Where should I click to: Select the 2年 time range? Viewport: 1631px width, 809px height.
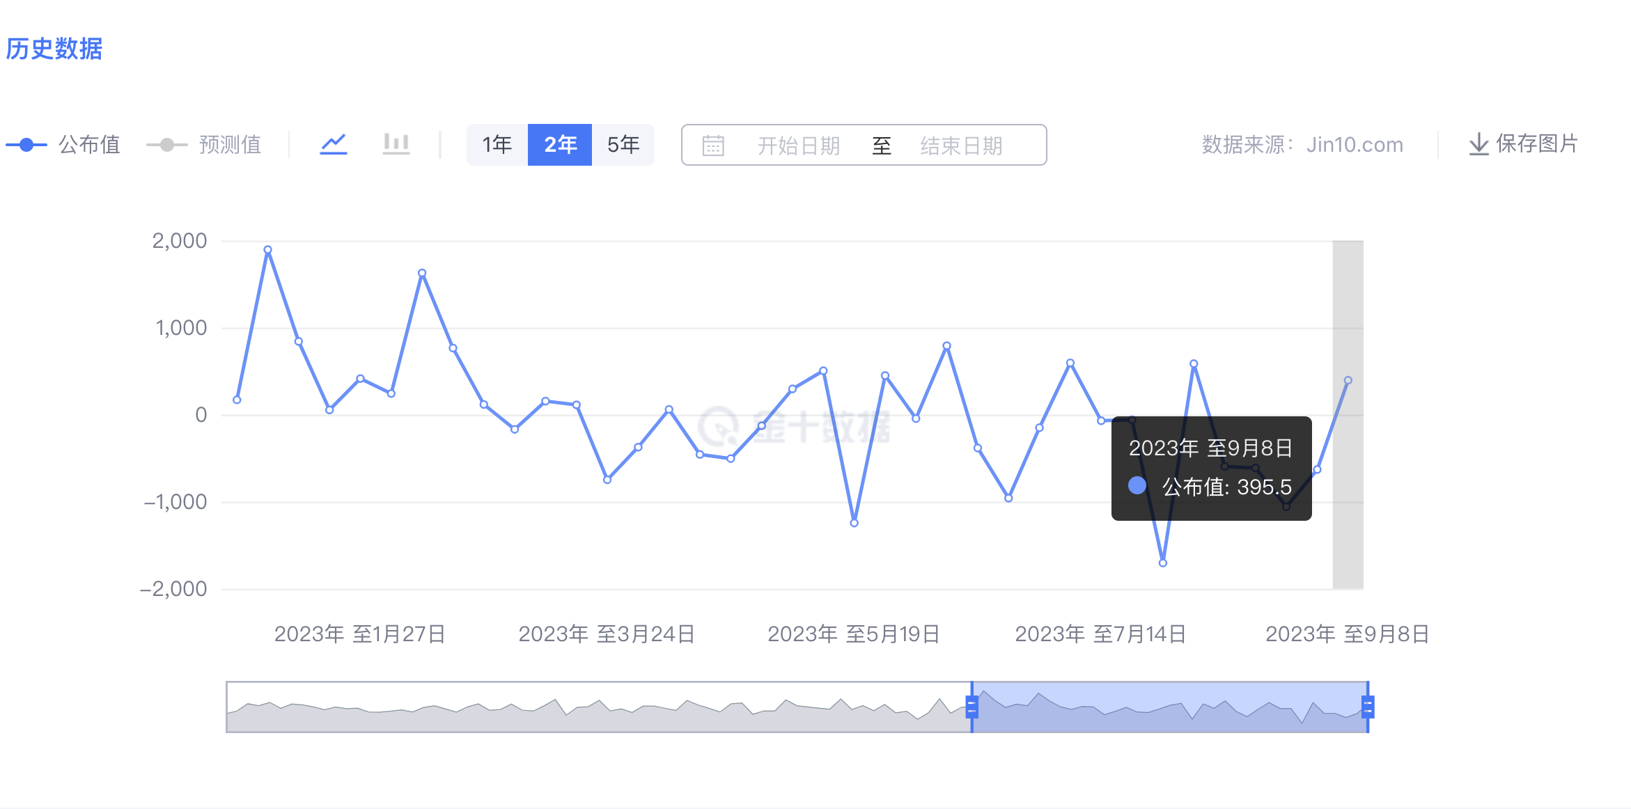coord(560,145)
